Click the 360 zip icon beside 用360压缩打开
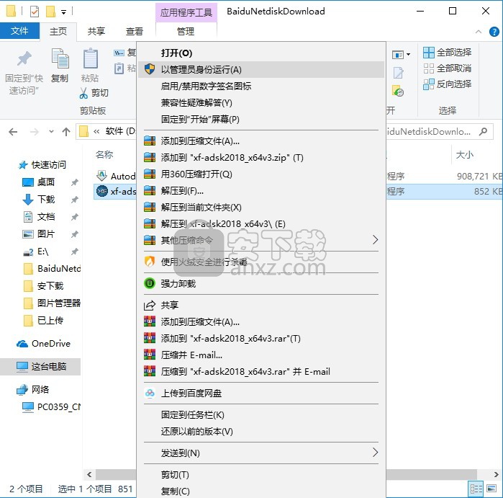The height and width of the screenshot is (498, 503). (150, 174)
